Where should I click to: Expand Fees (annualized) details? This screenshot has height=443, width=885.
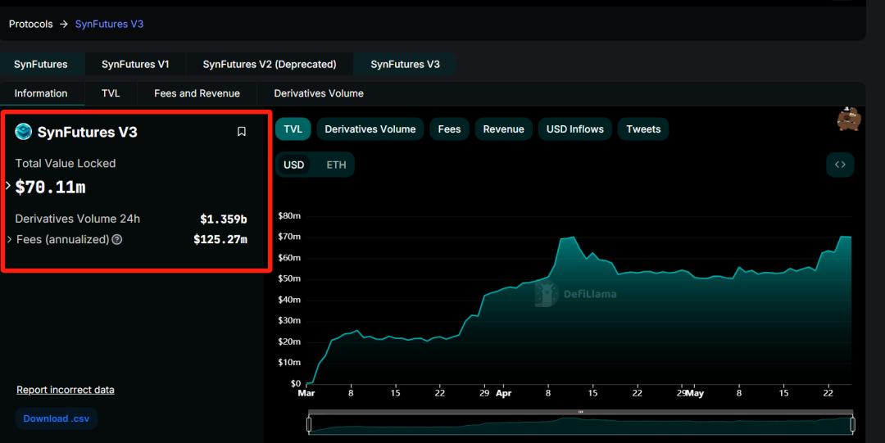pyautogui.click(x=10, y=240)
